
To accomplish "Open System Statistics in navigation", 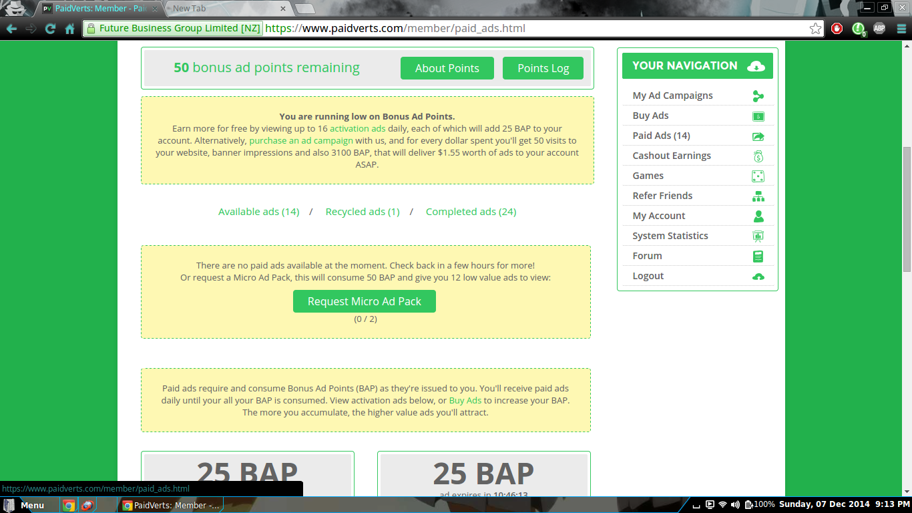I will 670,236.
